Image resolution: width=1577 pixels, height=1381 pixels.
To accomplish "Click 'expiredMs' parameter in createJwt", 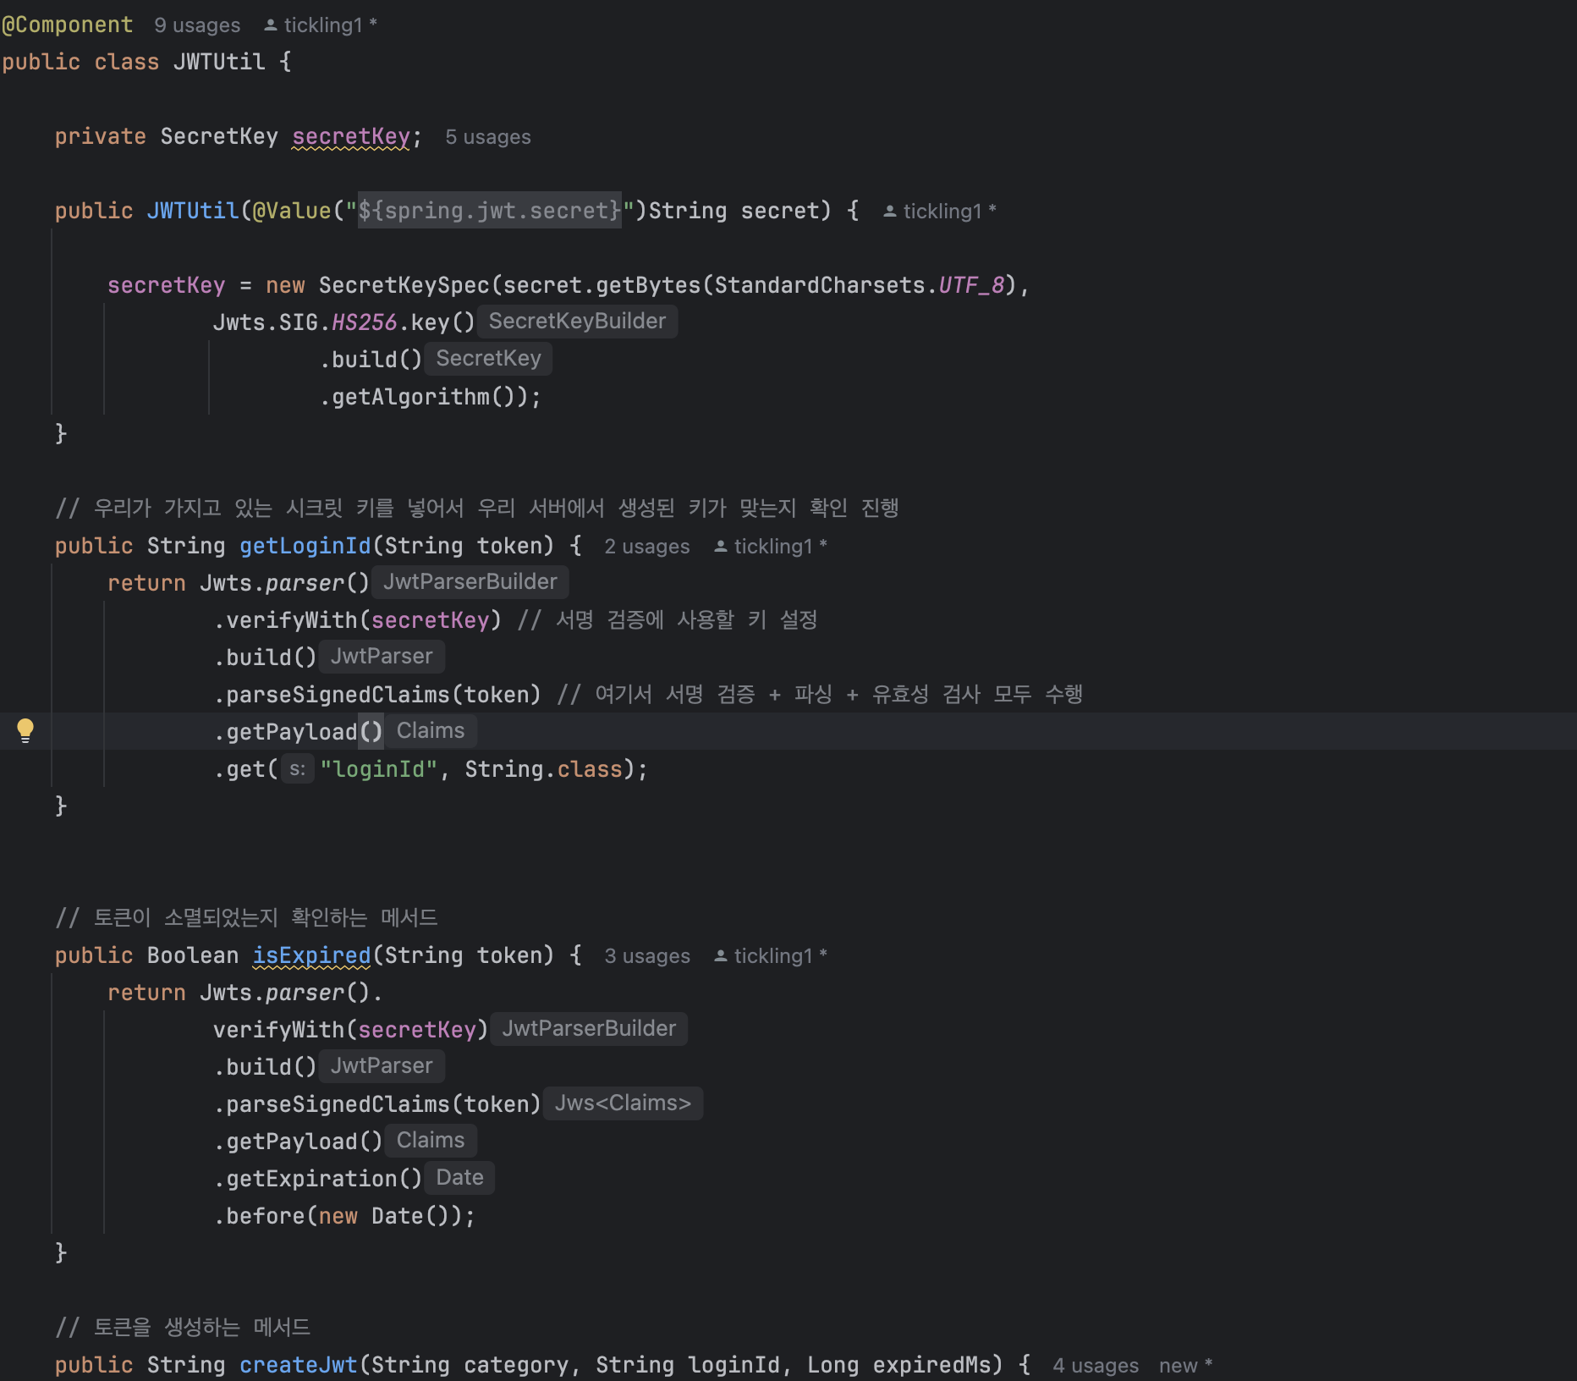I will pos(932,1366).
